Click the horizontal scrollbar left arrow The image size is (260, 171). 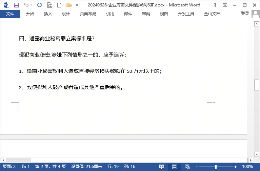click(x=3, y=160)
